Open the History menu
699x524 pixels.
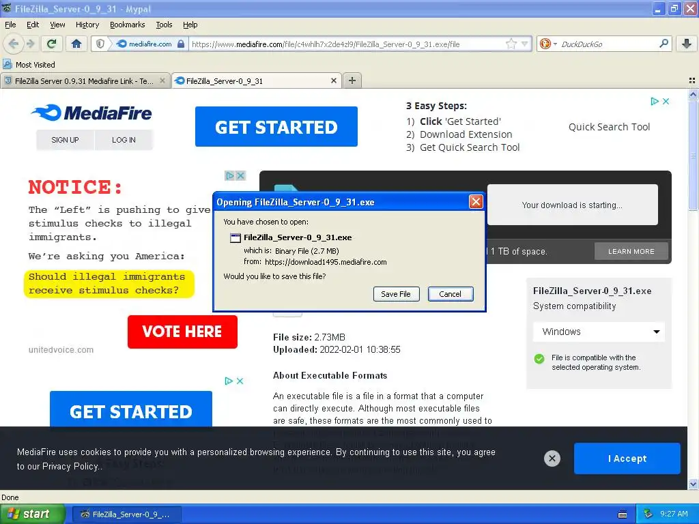click(87, 25)
